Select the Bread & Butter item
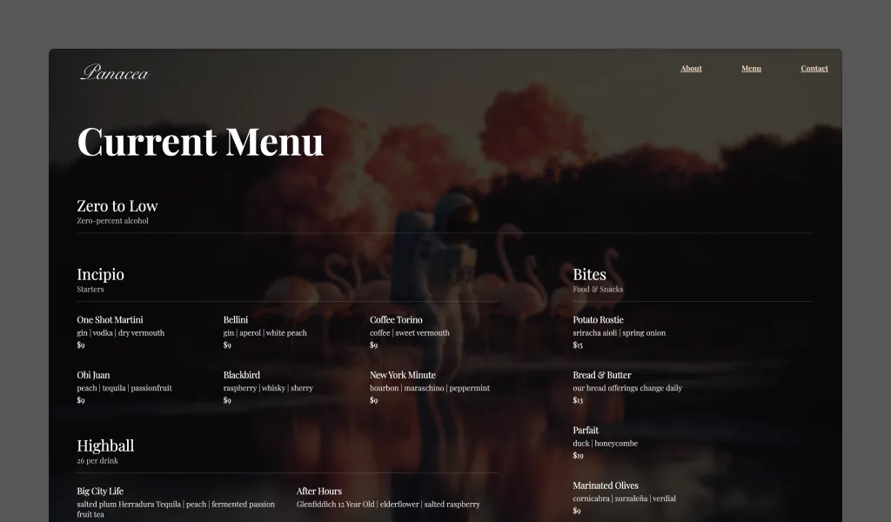 point(602,375)
